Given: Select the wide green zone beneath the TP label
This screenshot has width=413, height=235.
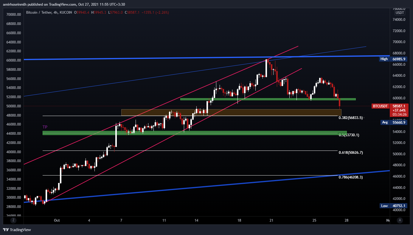Looking at the screenshot, I should (195, 133).
